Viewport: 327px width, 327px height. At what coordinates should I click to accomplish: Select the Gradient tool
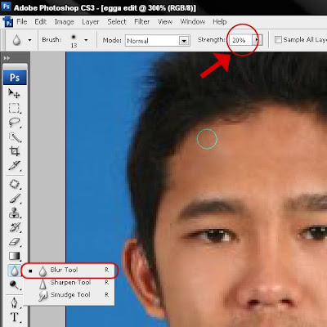pos(15,256)
